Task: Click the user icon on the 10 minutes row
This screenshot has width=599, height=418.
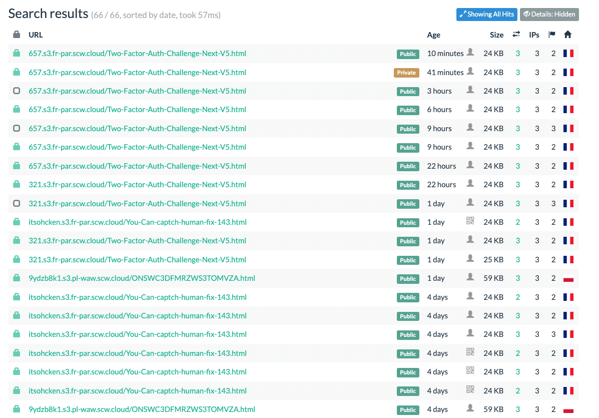Action: pyautogui.click(x=470, y=52)
